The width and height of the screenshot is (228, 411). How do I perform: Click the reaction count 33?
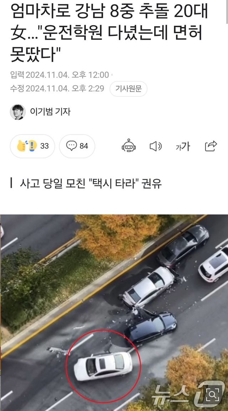click(45, 146)
